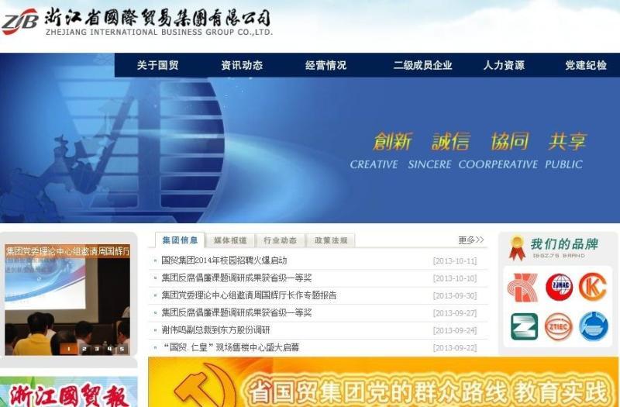Select slide 2 in photo slideshow

(84, 349)
